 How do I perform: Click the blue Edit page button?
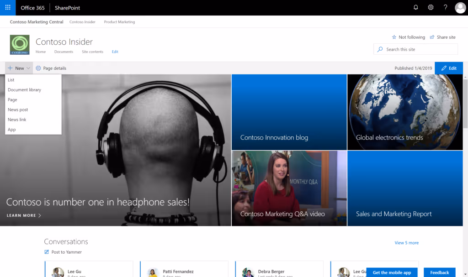449,68
